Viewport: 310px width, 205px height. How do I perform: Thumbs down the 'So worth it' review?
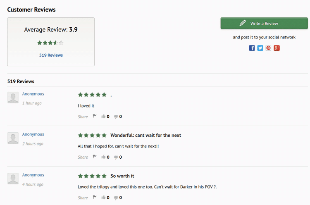pyautogui.click(x=116, y=198)
